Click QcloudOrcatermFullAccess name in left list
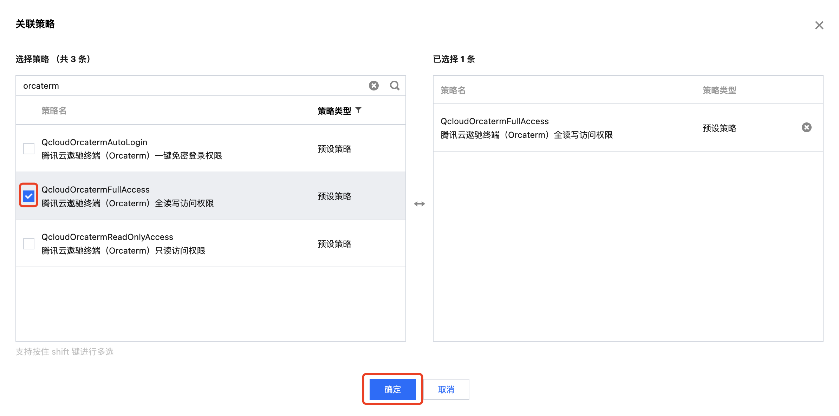The image size is (839, 416). (96, 189)
